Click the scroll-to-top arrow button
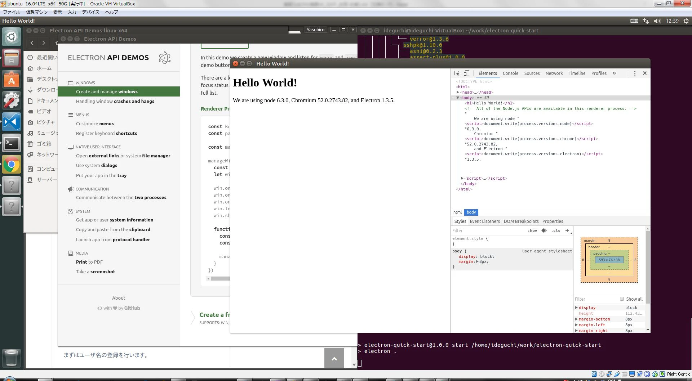Viewport: 692px width, 381px height. pos(334,358)
